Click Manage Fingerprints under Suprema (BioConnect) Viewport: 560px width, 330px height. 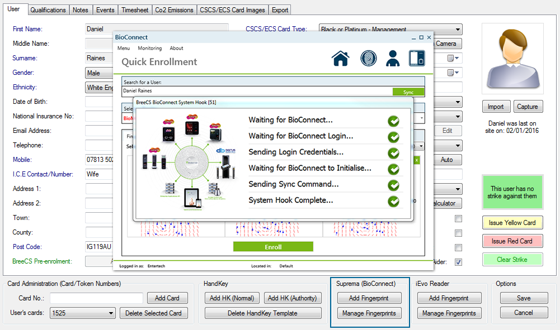pyautogui.click(x=369, y=313)
